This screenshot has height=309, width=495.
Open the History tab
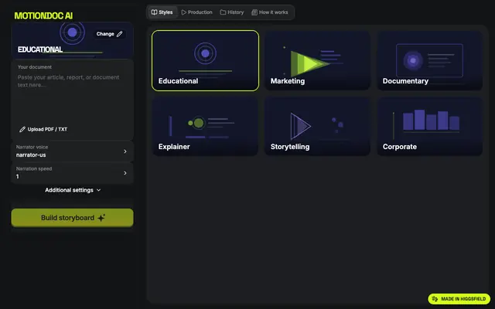coord(232,12)
